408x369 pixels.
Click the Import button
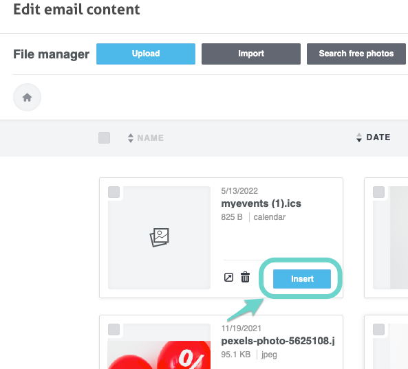[251, 54]
